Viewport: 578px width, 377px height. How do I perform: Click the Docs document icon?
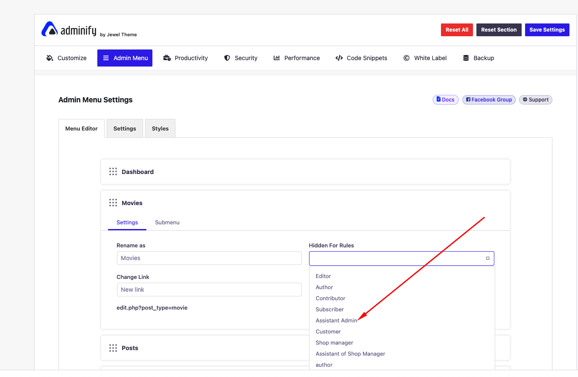438,99
